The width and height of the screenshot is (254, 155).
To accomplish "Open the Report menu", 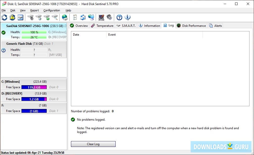I will (x=35, y=10).
